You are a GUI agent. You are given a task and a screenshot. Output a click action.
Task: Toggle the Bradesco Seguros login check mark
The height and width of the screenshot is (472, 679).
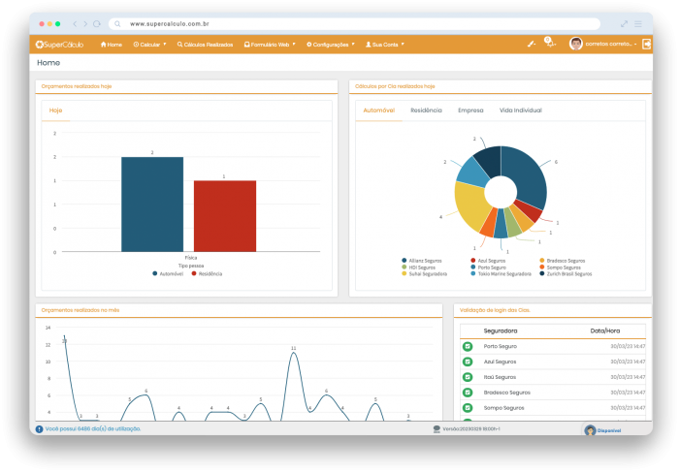[x=468, y=393]
